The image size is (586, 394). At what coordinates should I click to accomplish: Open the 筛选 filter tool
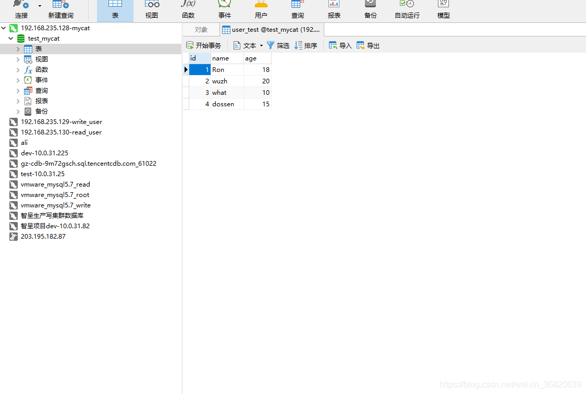click(278, 45)
